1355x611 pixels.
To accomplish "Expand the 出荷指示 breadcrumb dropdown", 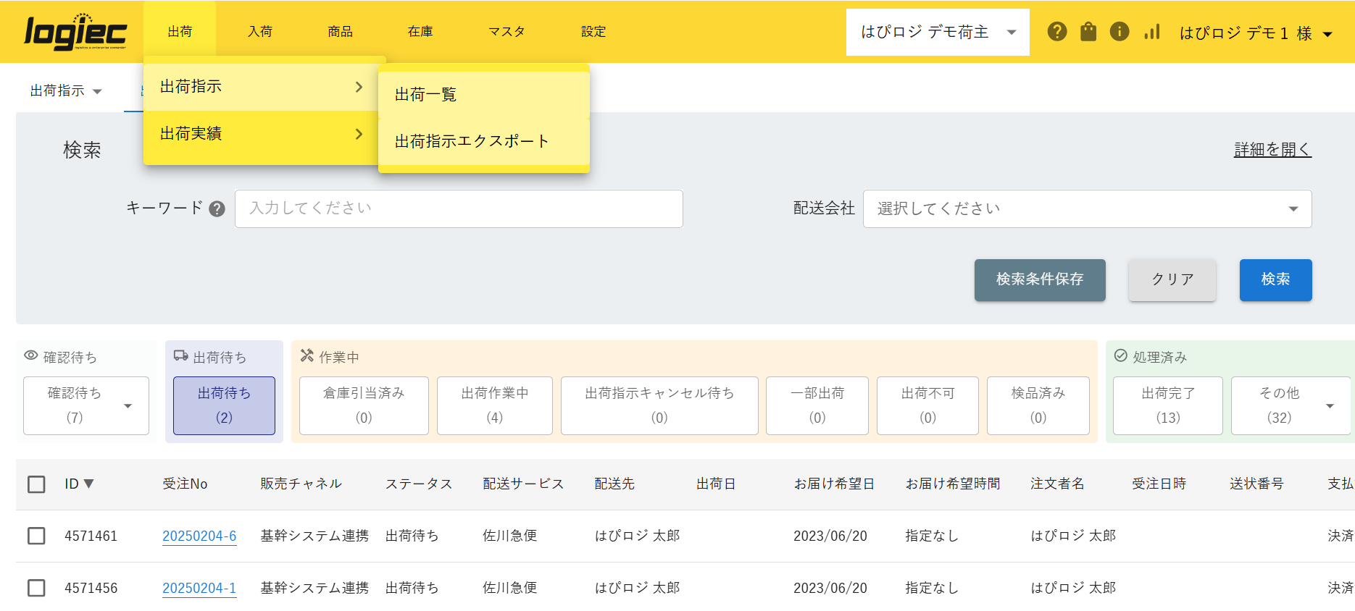I will 66,91.
